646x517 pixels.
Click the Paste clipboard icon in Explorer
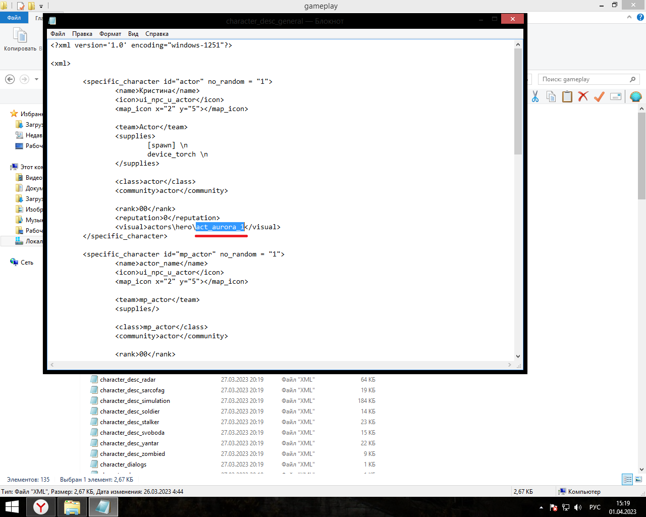tap(567, 96)
